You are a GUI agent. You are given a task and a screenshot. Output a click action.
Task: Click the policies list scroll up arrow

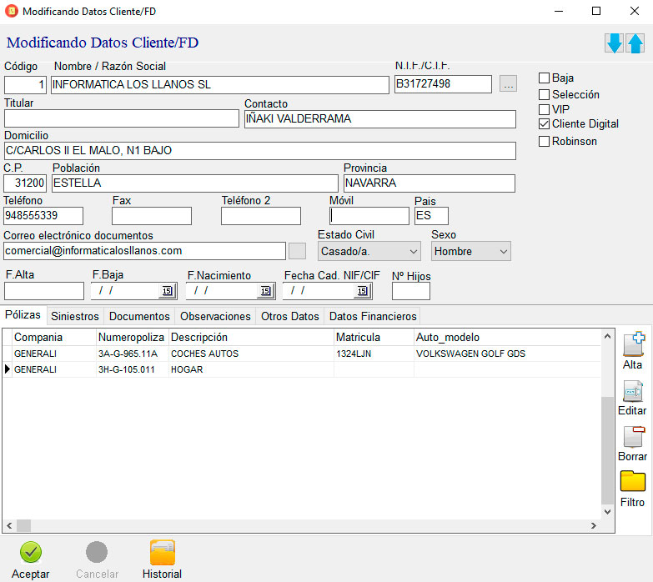(607, 336)
